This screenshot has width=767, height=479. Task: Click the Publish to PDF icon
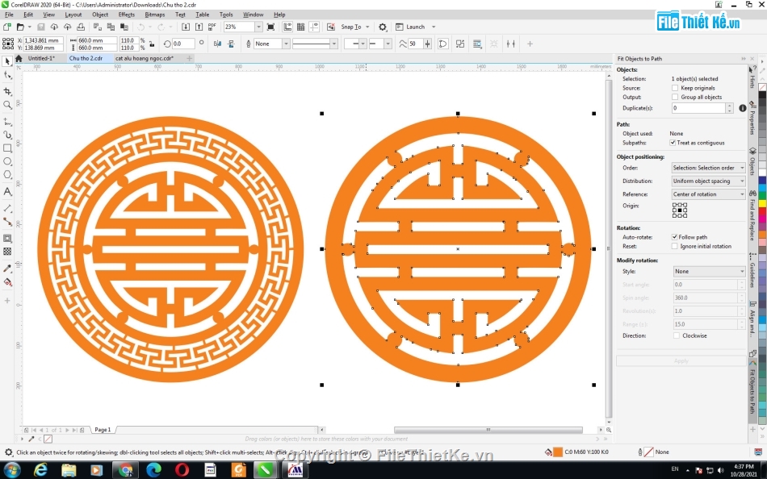coord(212,27)
